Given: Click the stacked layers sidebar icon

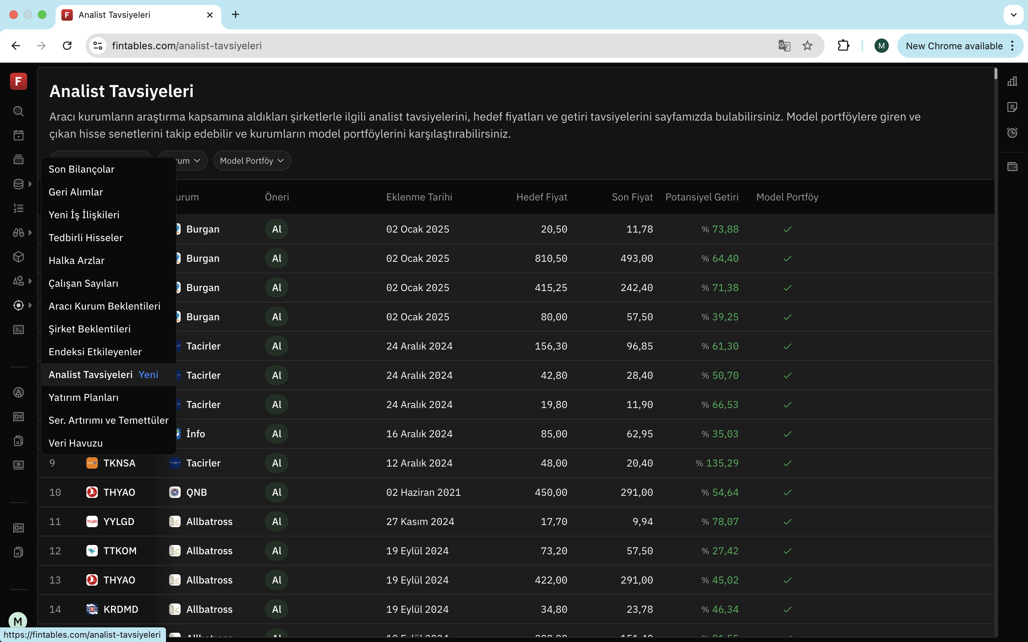Looking at the screenshot, I should [18, 160].
